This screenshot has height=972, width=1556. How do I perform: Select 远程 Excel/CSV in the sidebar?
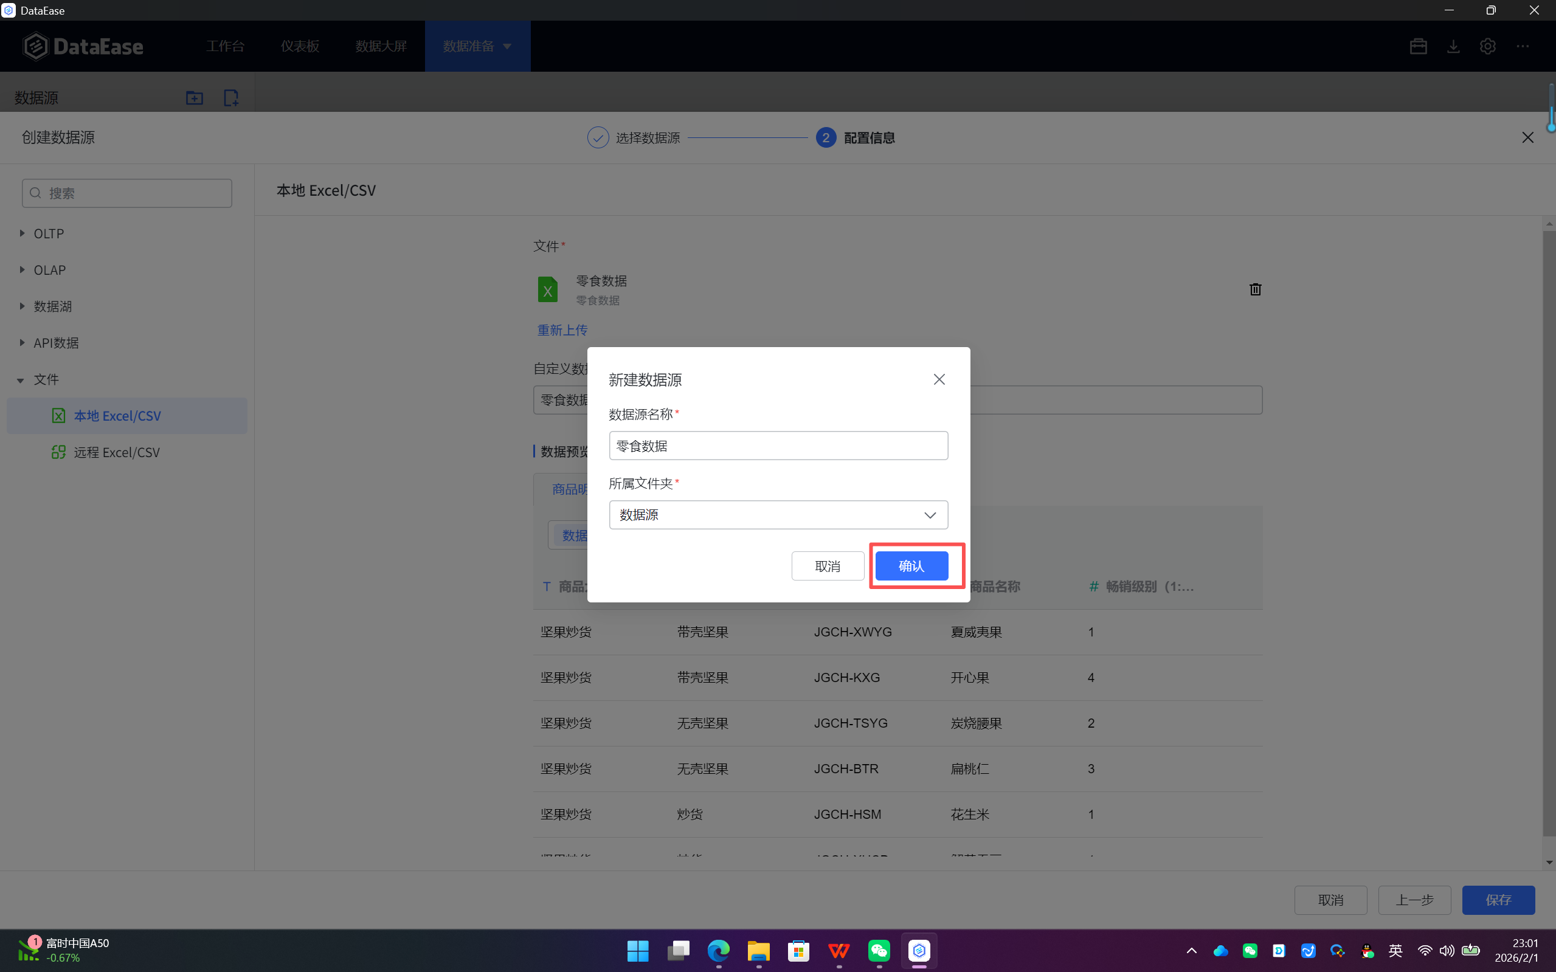pyautogui.click(x=116, y=453)
